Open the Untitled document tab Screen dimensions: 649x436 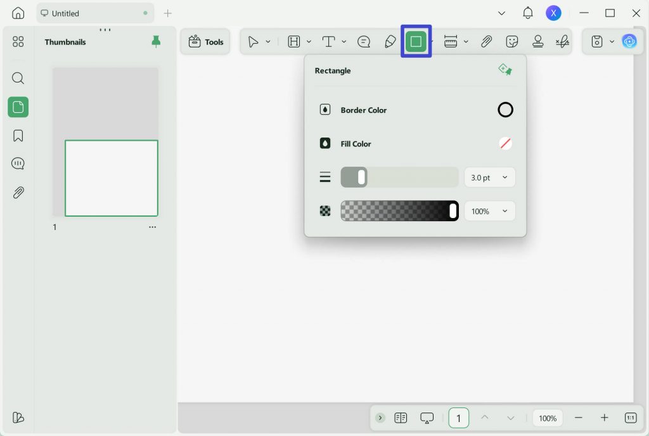click(95, 13)
